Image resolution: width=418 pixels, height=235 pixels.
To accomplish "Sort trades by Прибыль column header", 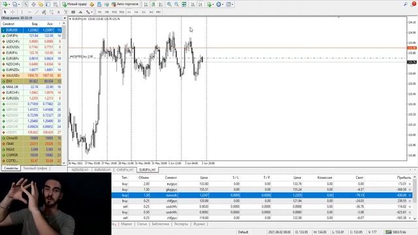I will point(404,178).
